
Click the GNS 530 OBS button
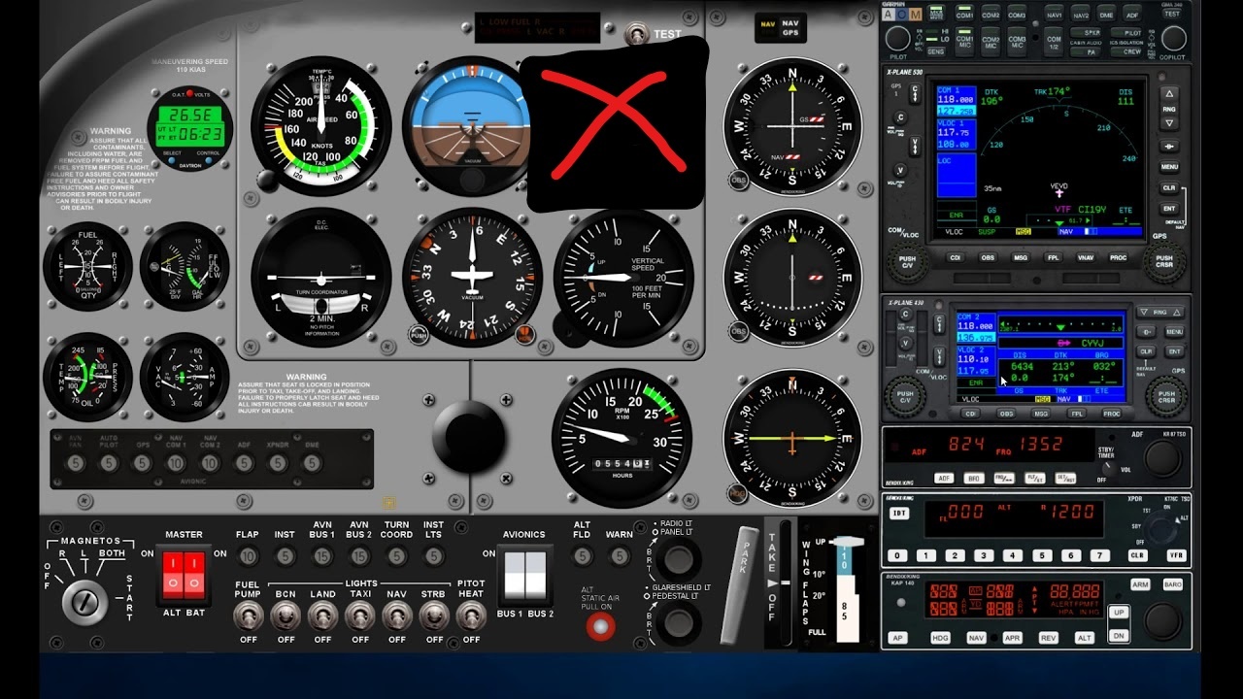tap(988, 258)
